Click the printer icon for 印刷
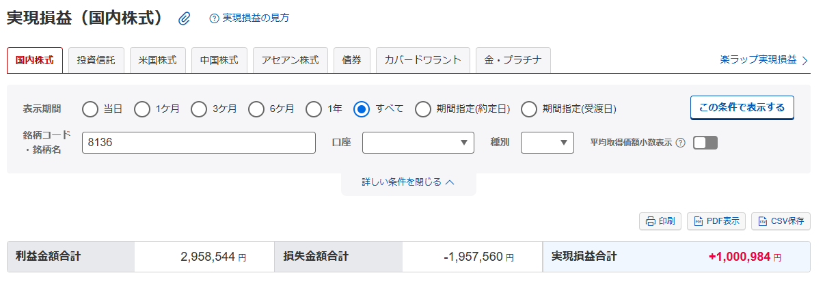The image size is (825, 284). tap(651, 221)
